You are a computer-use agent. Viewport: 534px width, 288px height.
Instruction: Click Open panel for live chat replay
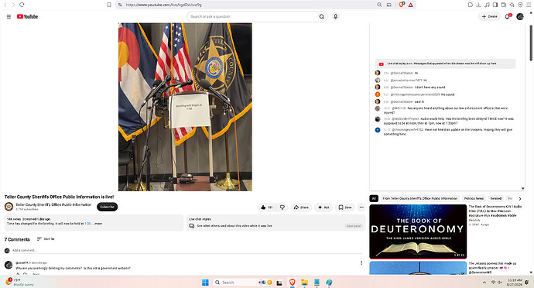tap(354, 226)
